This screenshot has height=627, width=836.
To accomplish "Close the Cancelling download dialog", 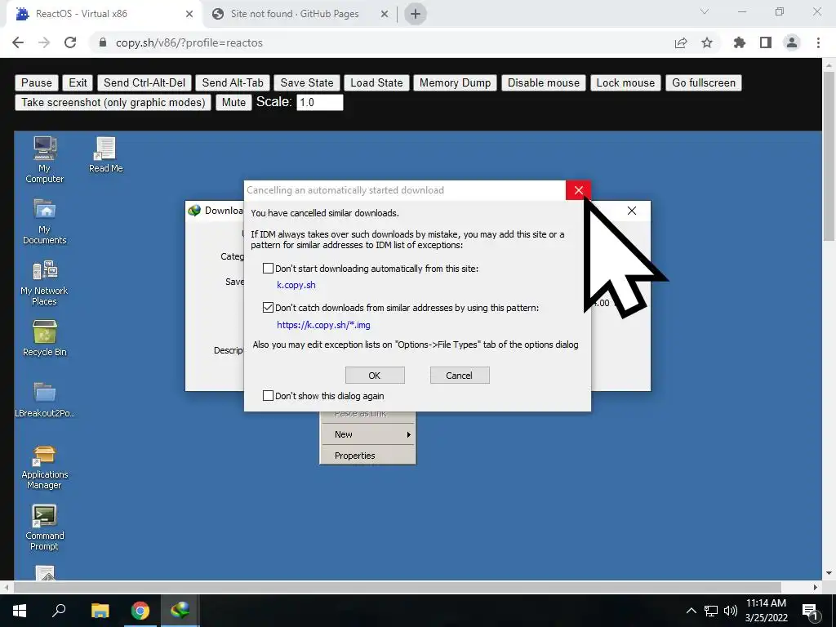I will [579, 189].
